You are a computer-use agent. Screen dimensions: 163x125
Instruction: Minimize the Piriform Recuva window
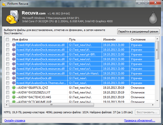coord(139,3)
